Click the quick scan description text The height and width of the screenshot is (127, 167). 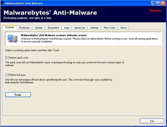click(x=64, y=64)
